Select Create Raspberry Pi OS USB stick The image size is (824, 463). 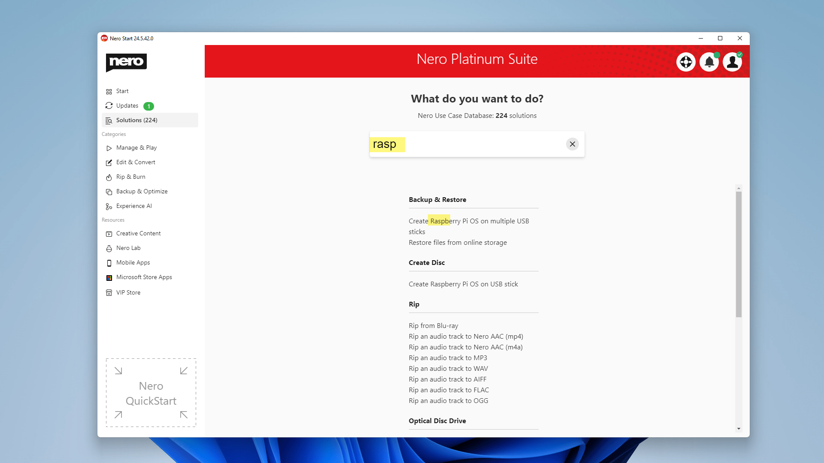click(x=463, y=284)
